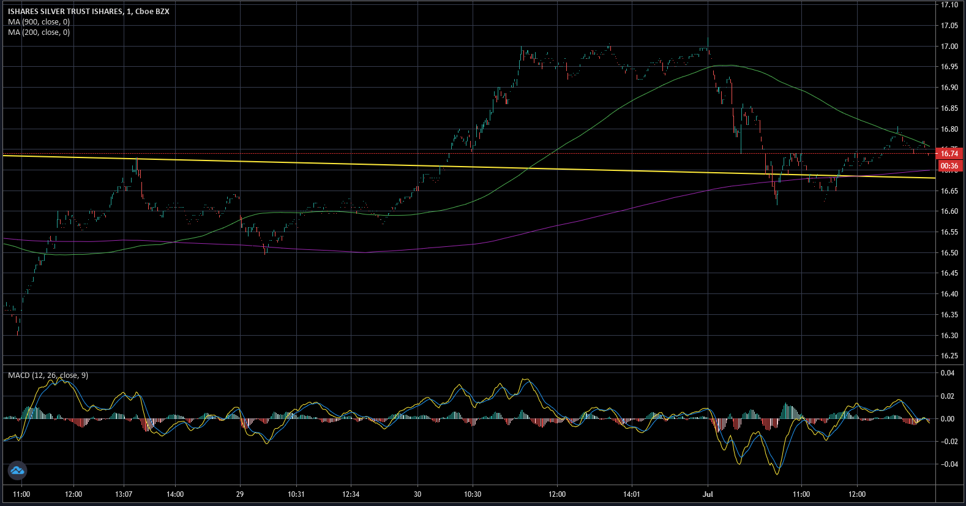The width and height of the screenshot is (966, 506).
Task: Click the 16.90 price axis label
Action: click(949, 88)
